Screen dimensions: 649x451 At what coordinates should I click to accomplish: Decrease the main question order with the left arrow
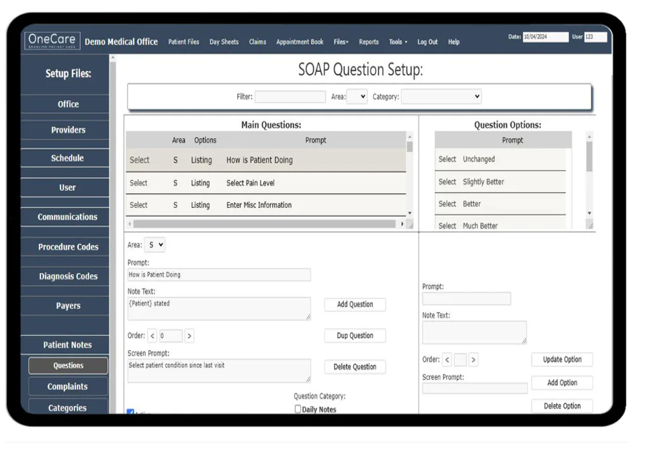[153, 336]
